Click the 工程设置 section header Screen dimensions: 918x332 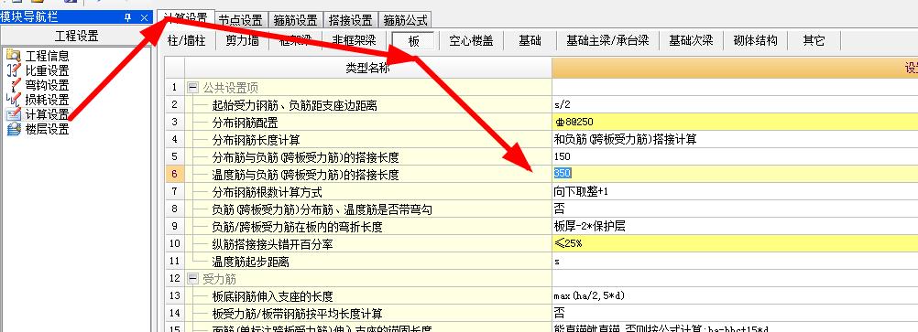pyautogui.click(x=77, y=37)
